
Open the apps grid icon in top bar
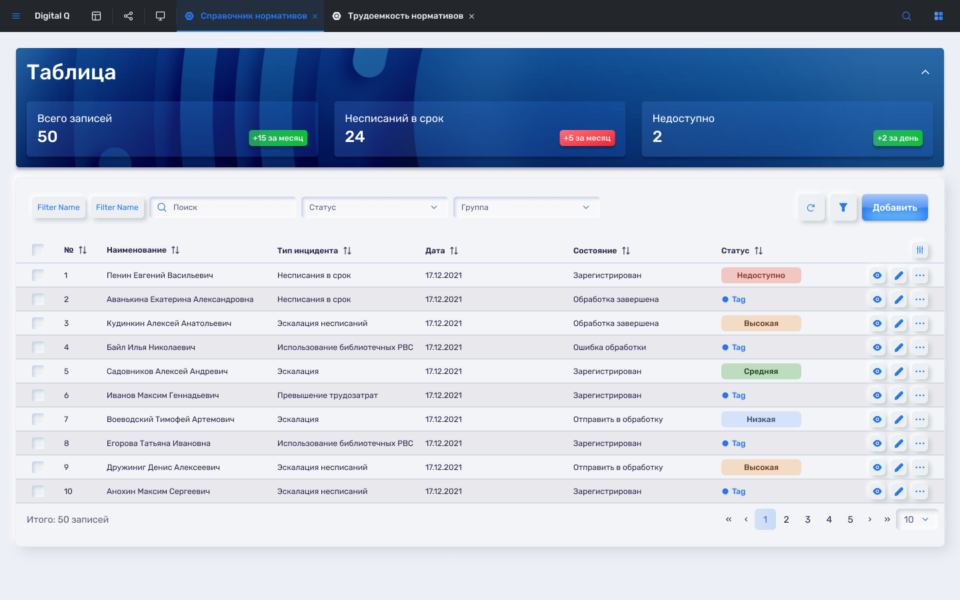coord(939,16)
